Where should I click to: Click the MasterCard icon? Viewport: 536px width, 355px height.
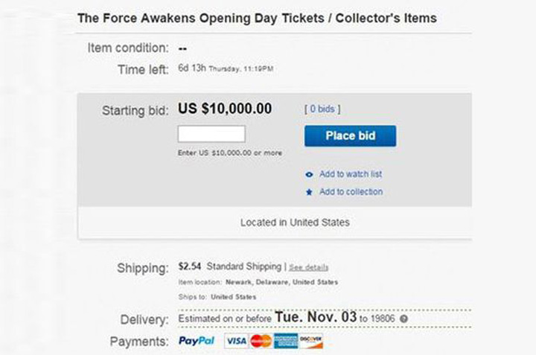click(261, 341)
